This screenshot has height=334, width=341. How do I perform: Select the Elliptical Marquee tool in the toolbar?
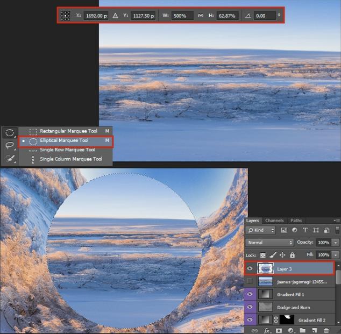pyautogui.click(x=9, y=132)
